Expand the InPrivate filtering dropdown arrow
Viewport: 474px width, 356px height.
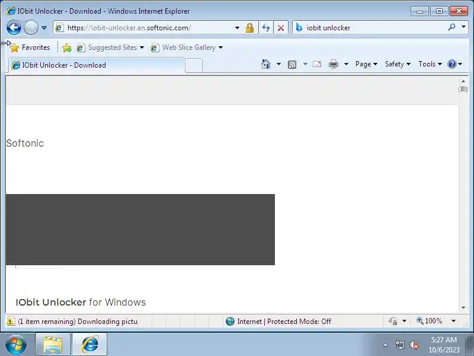click(405, 321)
